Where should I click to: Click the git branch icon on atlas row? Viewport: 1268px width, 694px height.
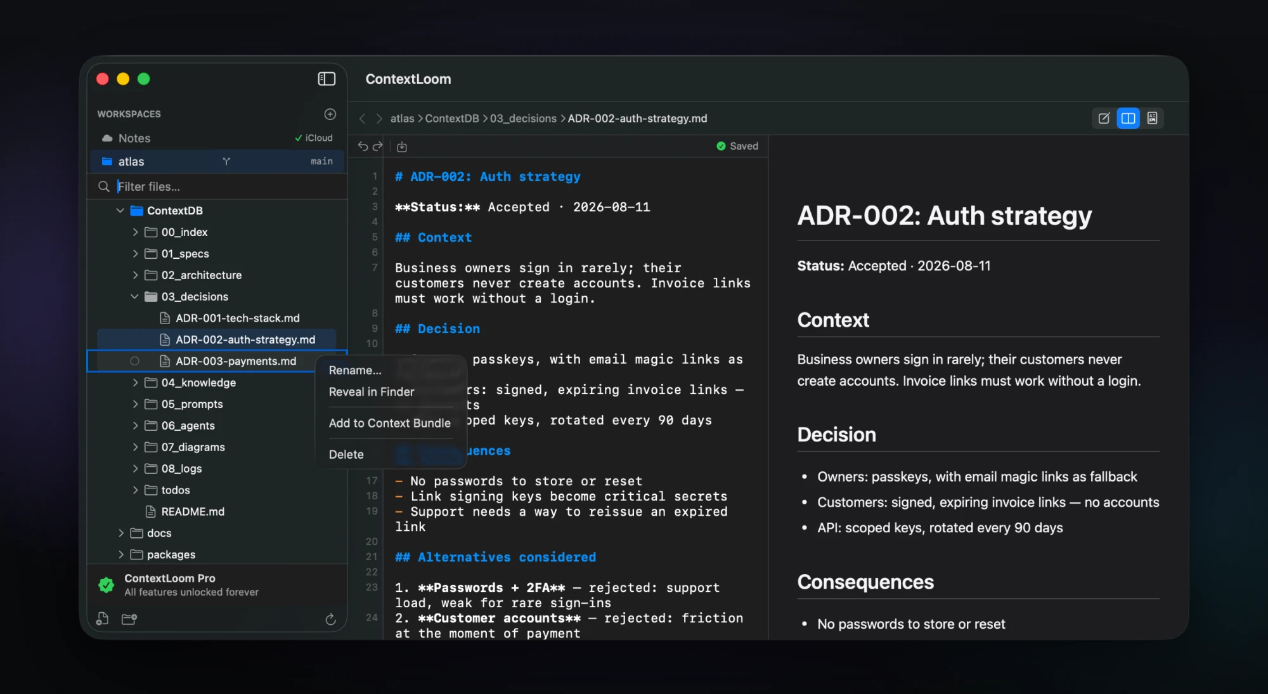coord(226,162)
